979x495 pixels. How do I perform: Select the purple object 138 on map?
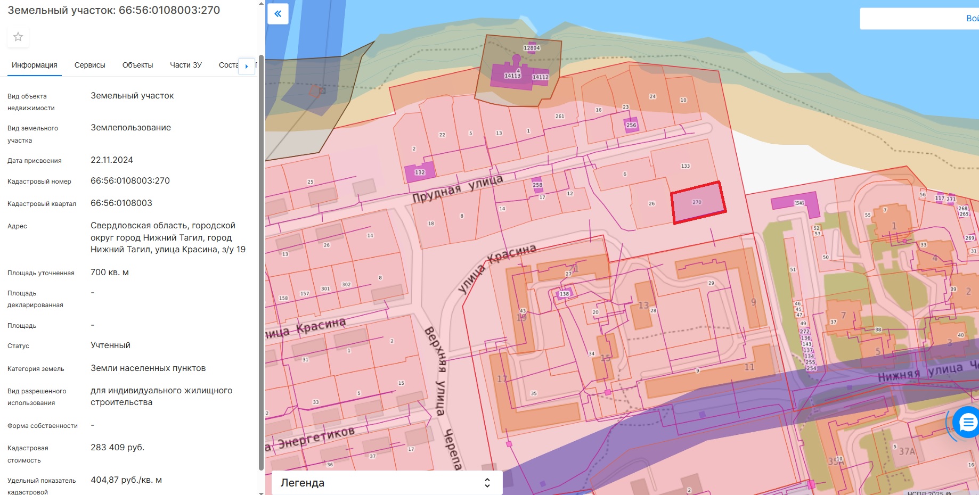564,294
